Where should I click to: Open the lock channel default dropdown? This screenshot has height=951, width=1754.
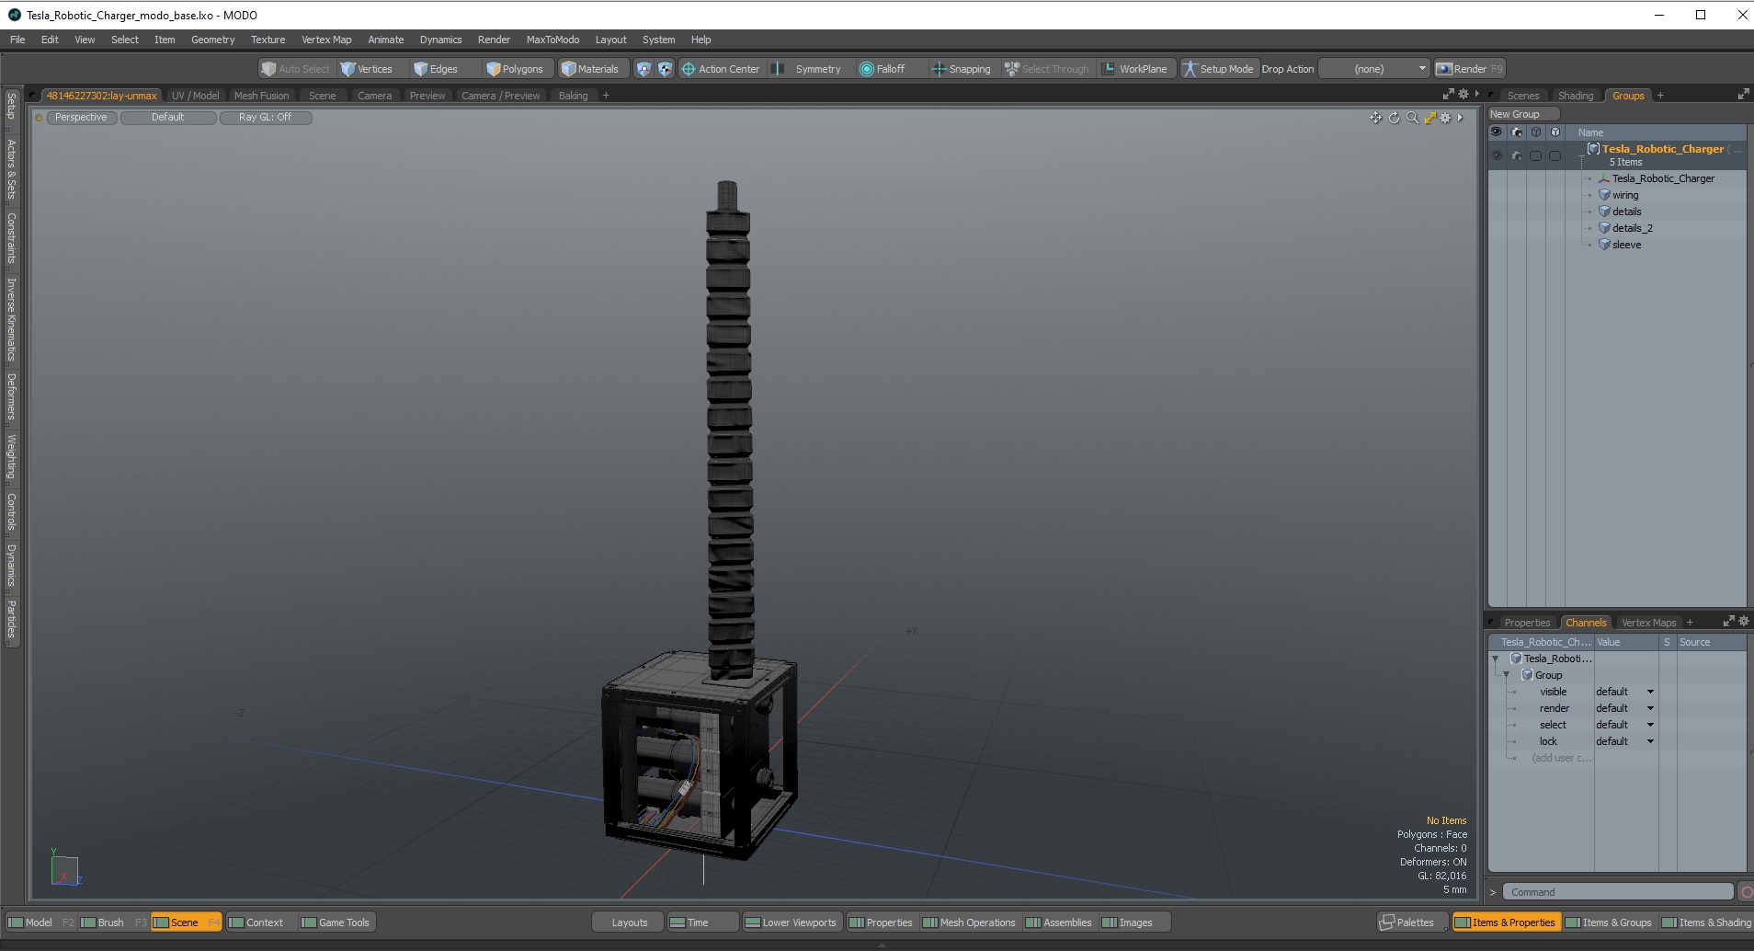(x=1624, y=741)
